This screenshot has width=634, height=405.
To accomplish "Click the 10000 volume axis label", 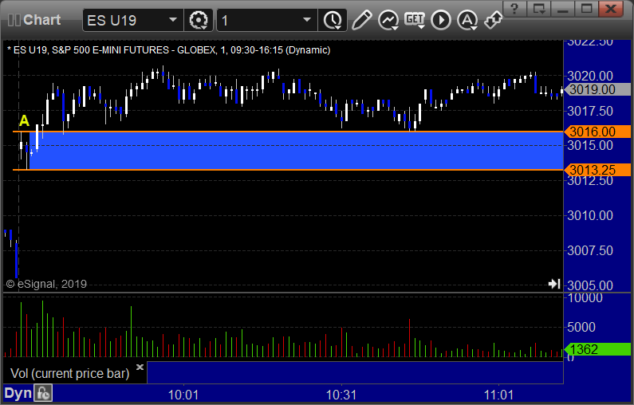I will coord(585,298).
